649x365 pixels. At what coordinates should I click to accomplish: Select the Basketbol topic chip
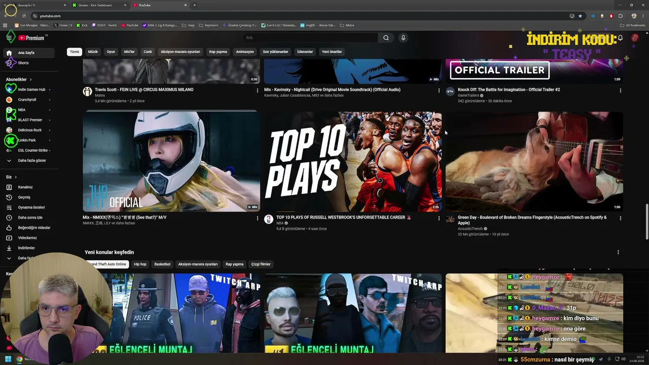click(162, 264)
